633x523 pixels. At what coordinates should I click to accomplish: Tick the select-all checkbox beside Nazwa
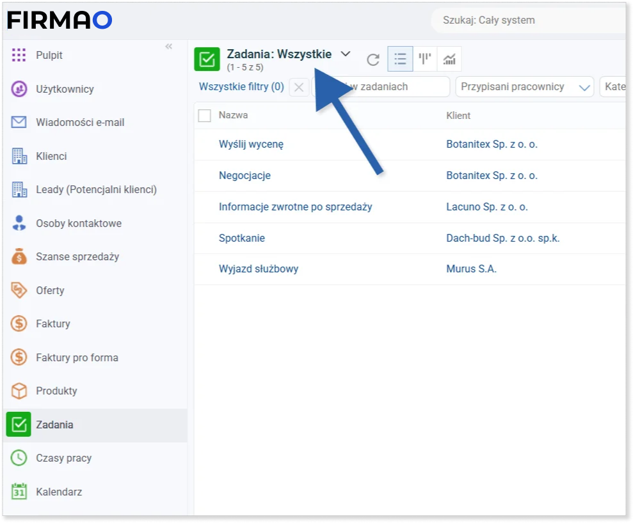[x=205, y=116]
